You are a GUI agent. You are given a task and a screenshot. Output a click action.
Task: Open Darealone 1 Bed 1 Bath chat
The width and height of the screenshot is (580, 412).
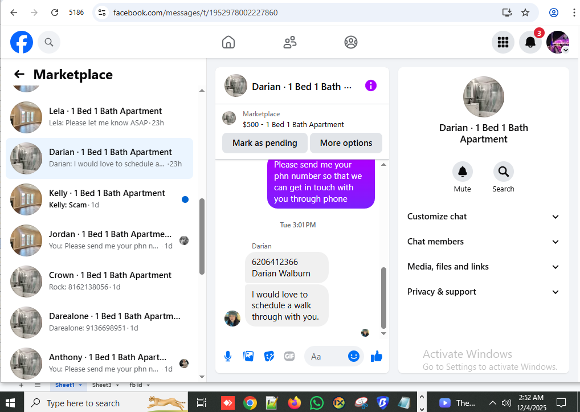(100, 323)
